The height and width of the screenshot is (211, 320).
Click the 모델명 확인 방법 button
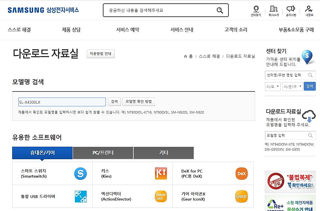(139, 101)
